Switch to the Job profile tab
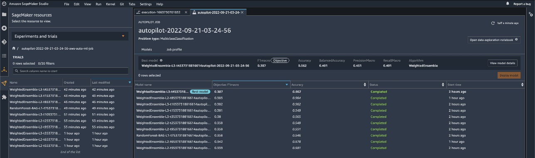 click(174, 49)
